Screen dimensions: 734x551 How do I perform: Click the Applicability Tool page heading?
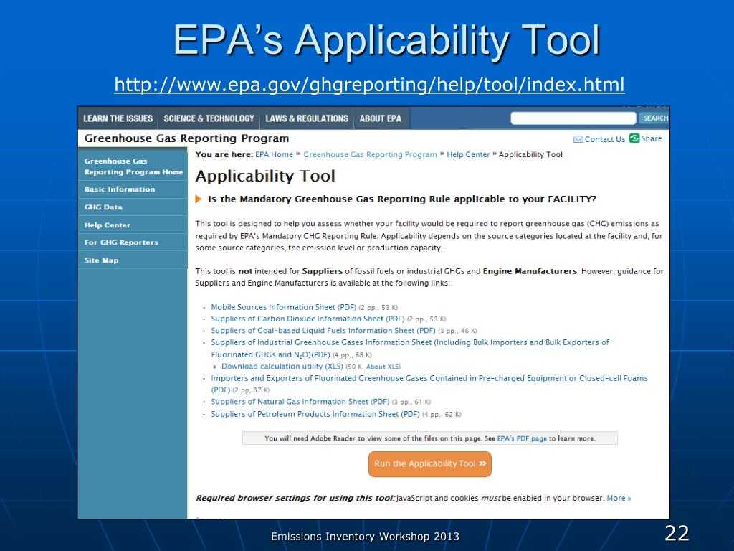tap(265, 176)
